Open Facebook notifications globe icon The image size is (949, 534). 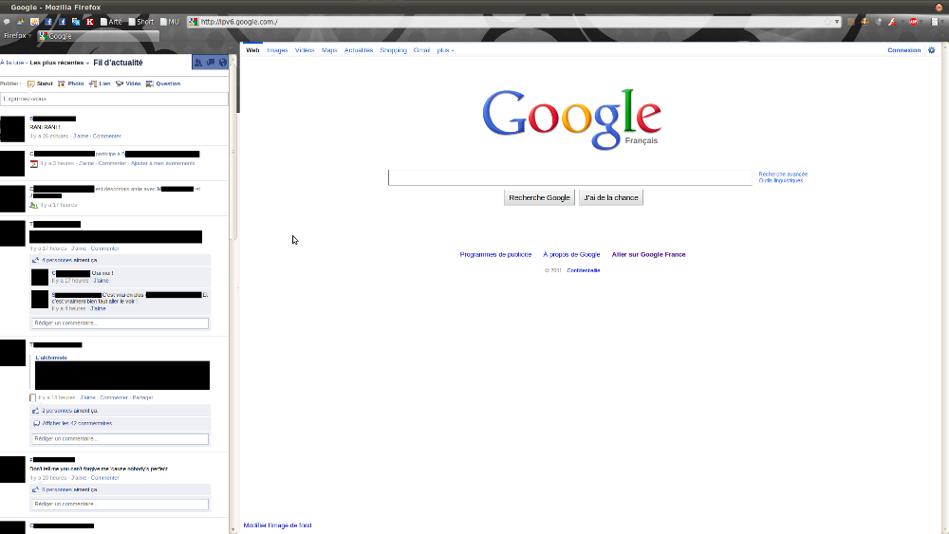click(x=223, y=63)
